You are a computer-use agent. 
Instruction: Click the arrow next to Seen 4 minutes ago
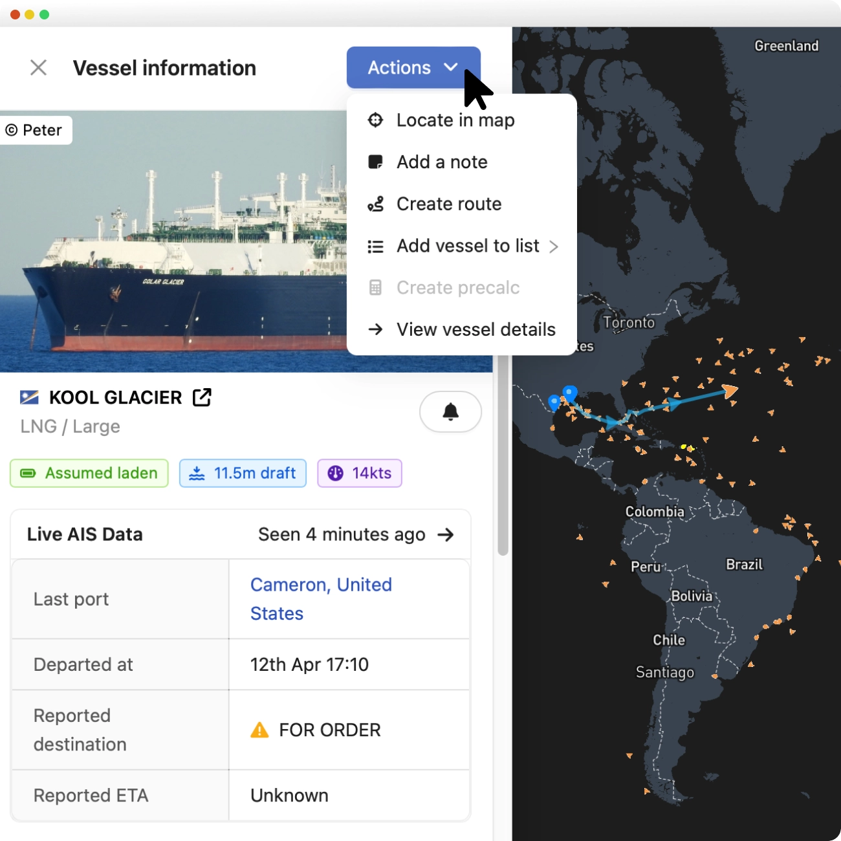tap(446, 534)
